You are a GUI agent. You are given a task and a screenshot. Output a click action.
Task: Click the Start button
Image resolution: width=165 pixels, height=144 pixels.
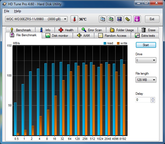point(146,45)
